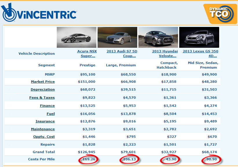Open the 2013 Hyundai Veloste... link

[165, 54]
